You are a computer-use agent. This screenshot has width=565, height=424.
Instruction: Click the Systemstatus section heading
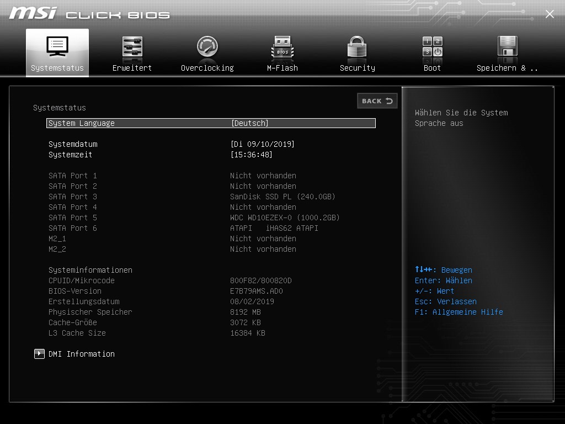[x=60, y=108]
